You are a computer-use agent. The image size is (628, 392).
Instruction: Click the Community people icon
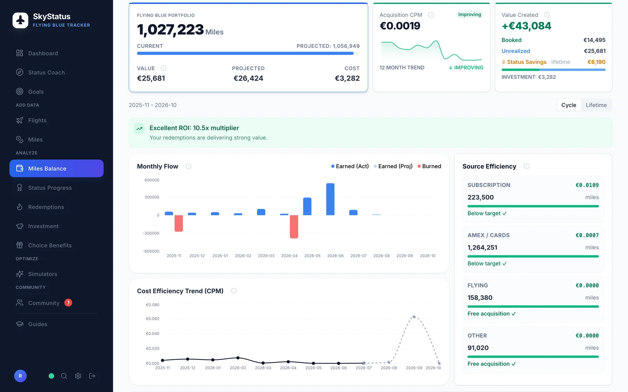pyautogui.click(x=20, y=303)
